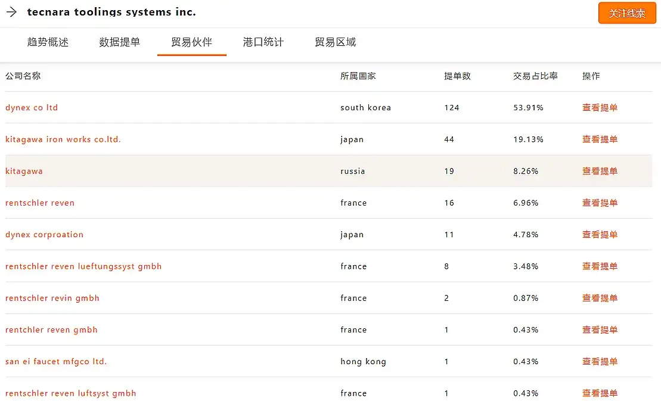This screenshot has width=661, height=401.
Task: Click the 公司名称 column header
Action: (23, 76)
